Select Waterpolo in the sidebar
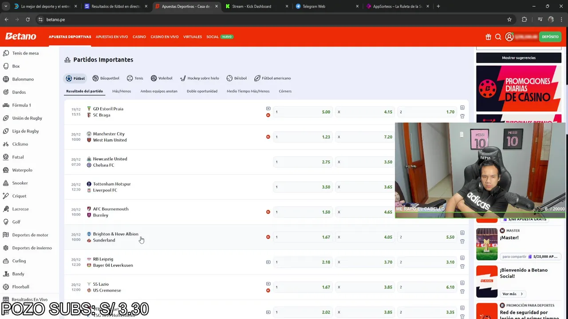 coord(22,170)
